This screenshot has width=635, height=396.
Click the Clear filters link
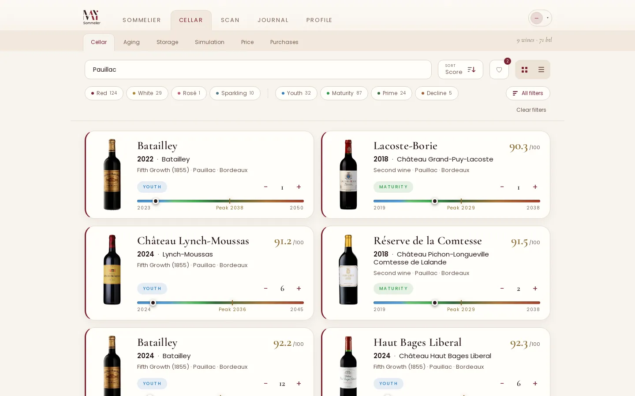tap(531, 110)
